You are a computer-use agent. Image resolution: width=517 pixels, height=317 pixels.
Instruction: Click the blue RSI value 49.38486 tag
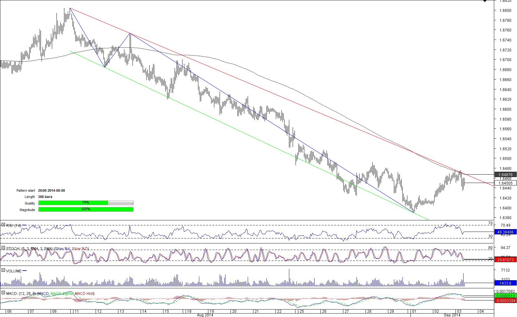(505, 232)
